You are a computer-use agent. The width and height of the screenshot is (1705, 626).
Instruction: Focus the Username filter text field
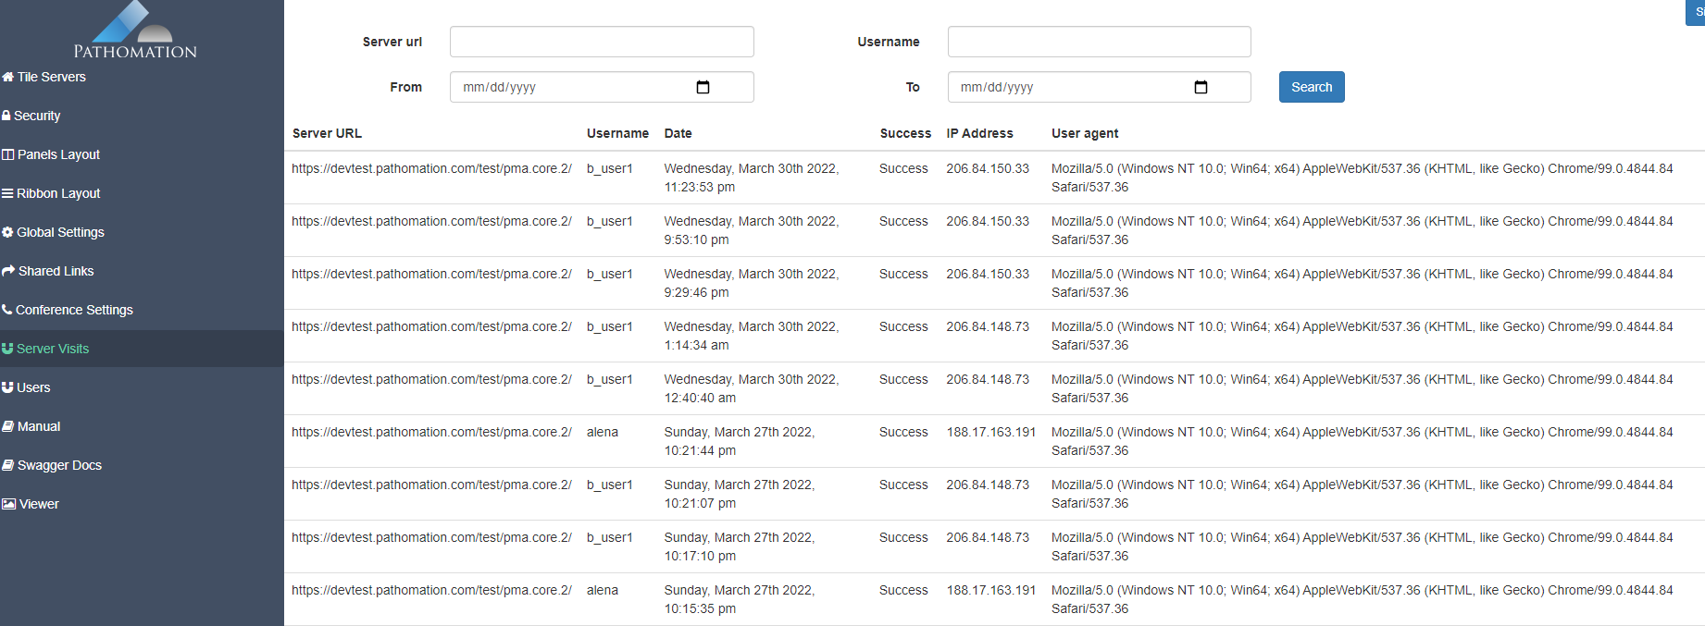(x=1099, y=42)
